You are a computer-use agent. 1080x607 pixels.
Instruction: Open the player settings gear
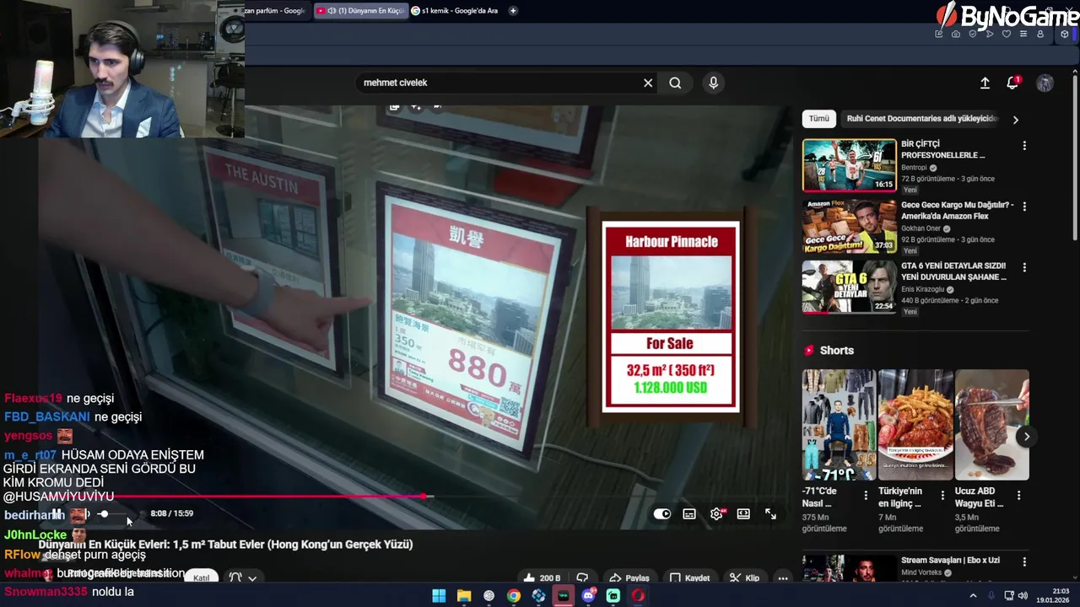pyautogui.click(x=716, y=514)
